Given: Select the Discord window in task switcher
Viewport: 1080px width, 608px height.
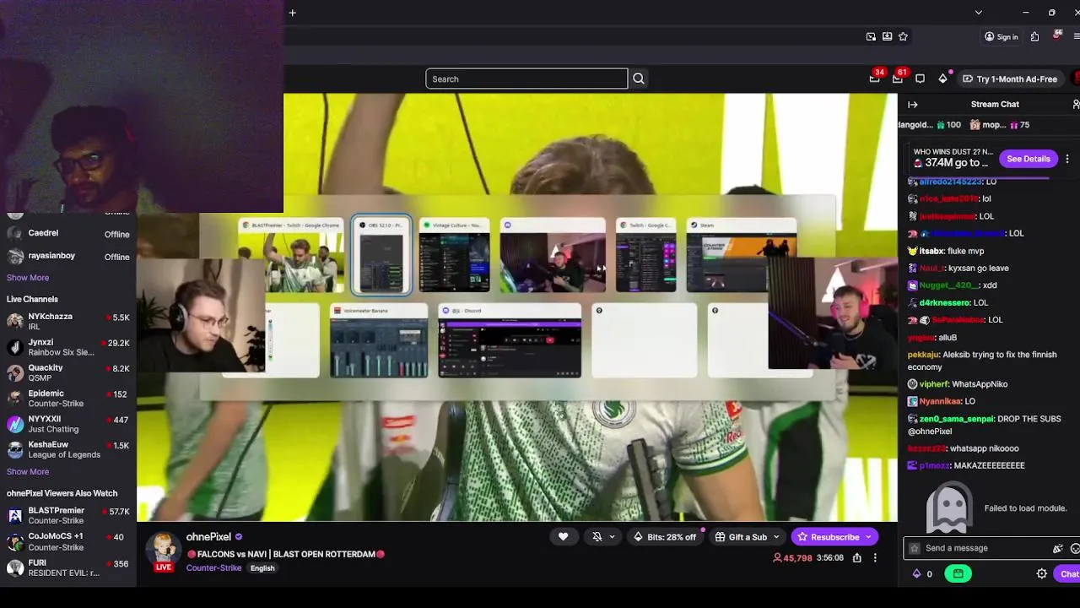Looking at the screenshot, I should (x=510, y=340).
